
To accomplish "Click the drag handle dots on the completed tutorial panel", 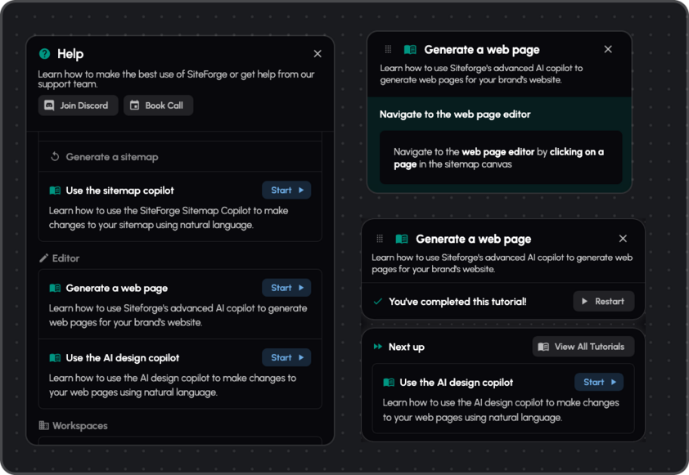I will (x=380, y=239).
